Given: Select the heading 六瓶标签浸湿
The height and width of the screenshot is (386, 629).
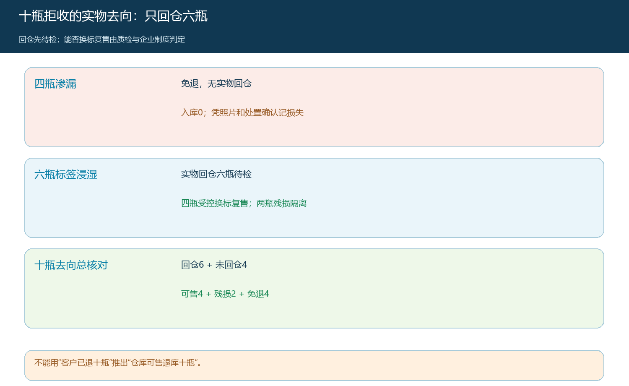Looking at the screenshot, I should pyautogui.click(x=66, y=175).
